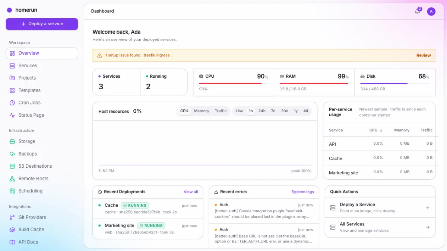The width and height of the screenshot is (447, 251).
Task: Click Marketing site row in per-service usage
Action: pyautogui.click(x=379, y=172)
